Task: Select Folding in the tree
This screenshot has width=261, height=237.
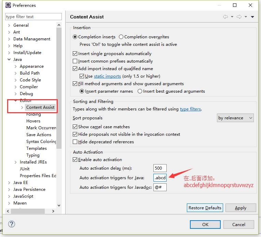Action: tap(33, 114)
